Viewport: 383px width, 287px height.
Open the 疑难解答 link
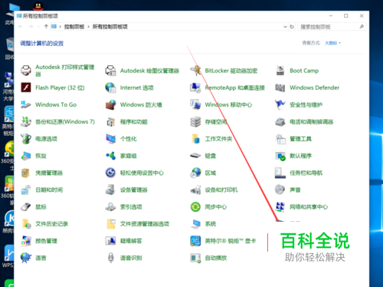pos(131,241)
